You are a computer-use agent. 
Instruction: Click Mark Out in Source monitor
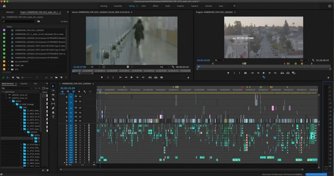[113, 78]
